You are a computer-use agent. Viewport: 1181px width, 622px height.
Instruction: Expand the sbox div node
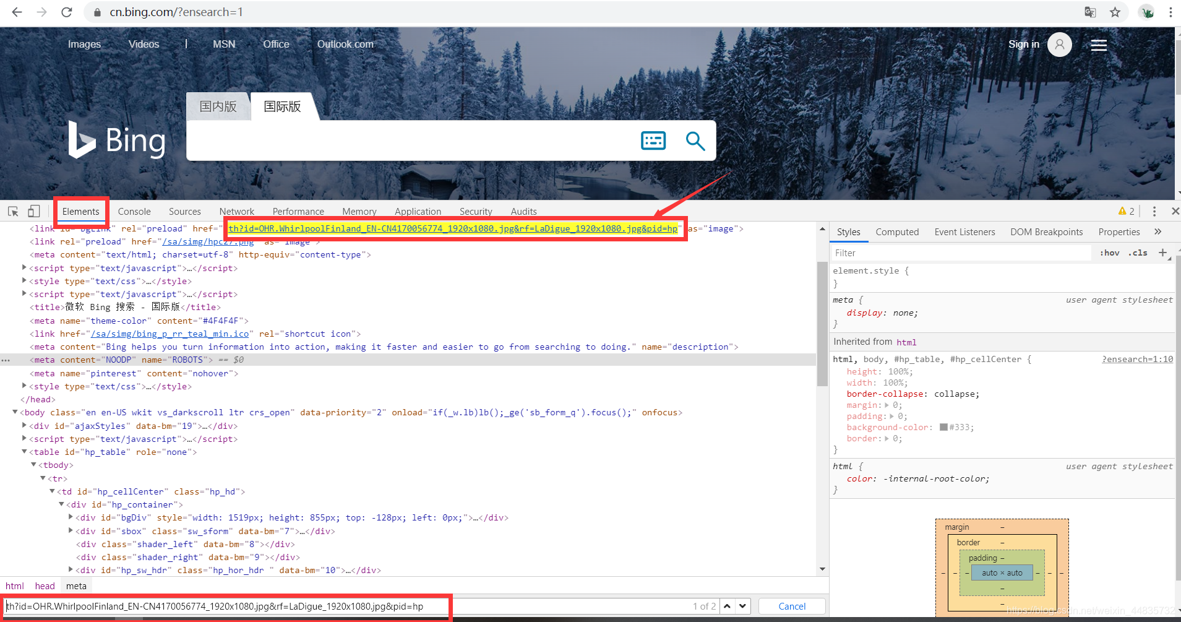pos(71,530)
